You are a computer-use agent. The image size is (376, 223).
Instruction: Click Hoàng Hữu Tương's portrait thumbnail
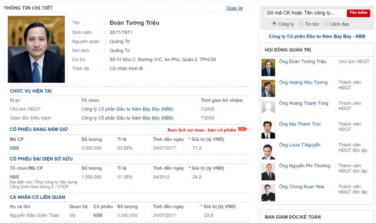pyautogui.click(x=268, y=88)
